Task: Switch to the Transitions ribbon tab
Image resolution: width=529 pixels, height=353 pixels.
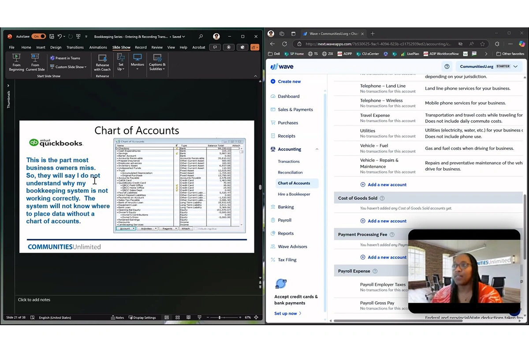Action: [x=75, y=47]
